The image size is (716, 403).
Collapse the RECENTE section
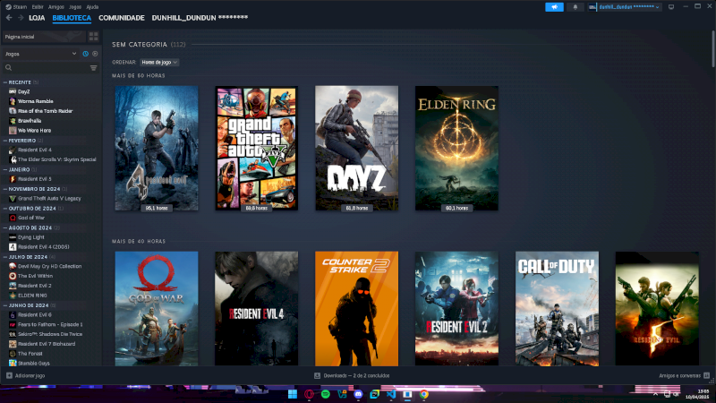click(4, 82)
